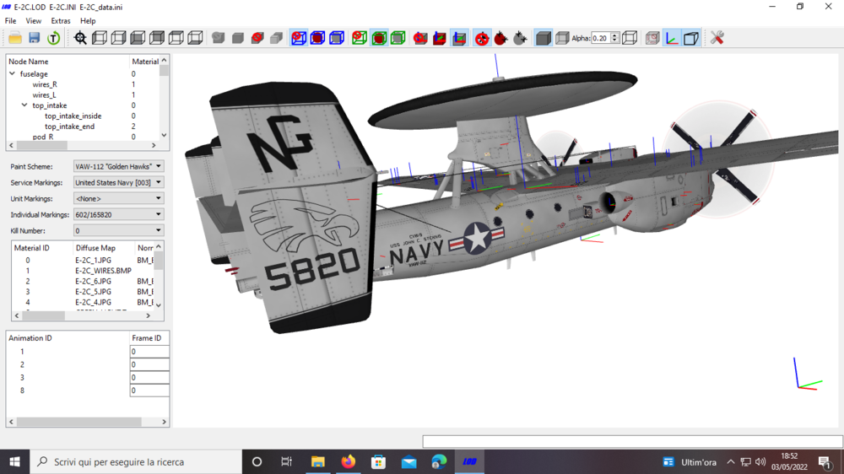Click the plain solid gray cube icon
844x474 pixels.
click(237, 38)
